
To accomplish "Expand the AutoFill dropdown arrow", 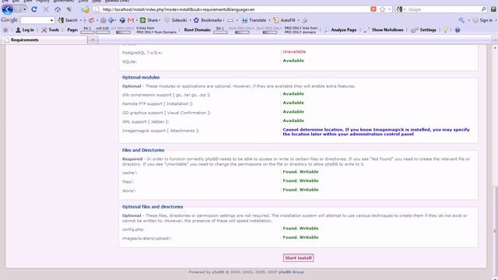I will tap(299, 20).
